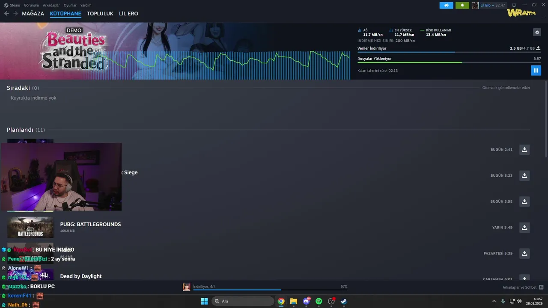Open the Oyunlar menu
Image resolution: width=548 pixels, height=308 pixels.
point(70,5)
